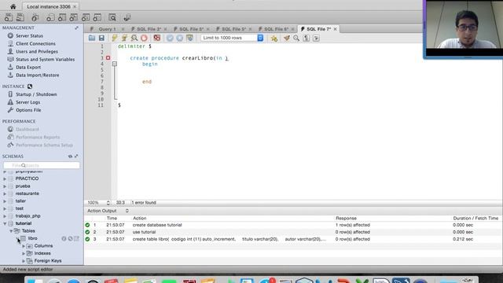Open Users and Privileges
503x283 pixels.
tap(37, 51)
